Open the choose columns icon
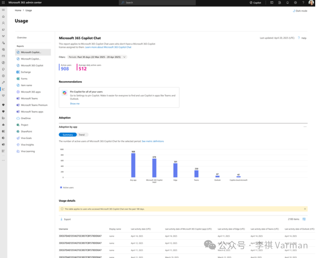This screenshot has height=258, width=318. [304, 219]
